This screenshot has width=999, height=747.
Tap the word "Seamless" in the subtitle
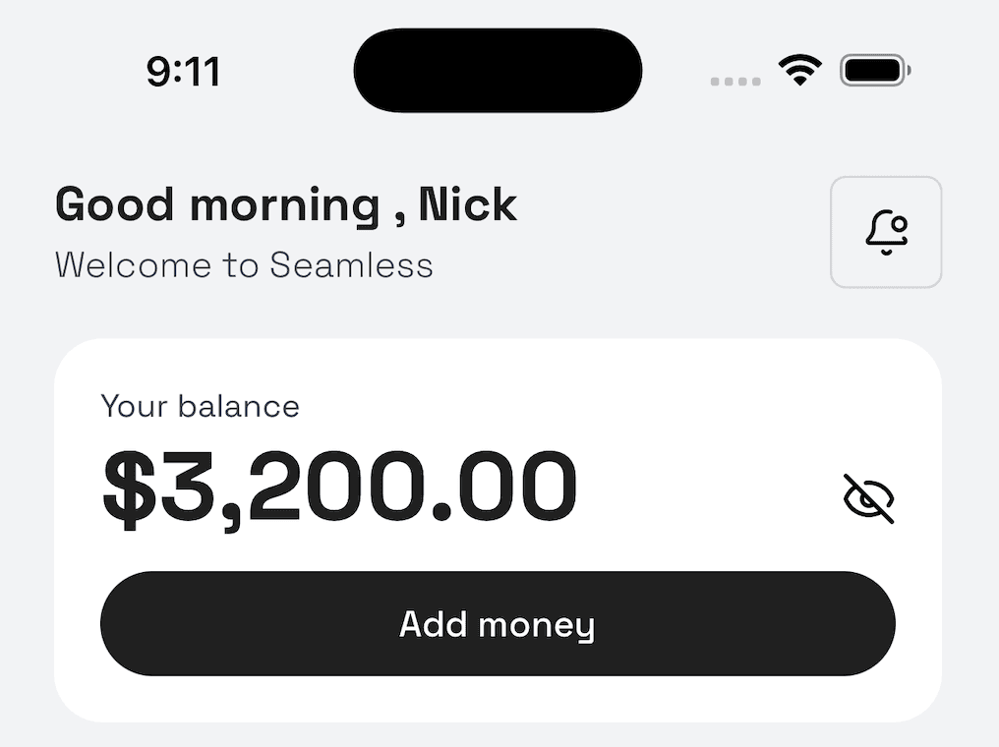(351, 265)
